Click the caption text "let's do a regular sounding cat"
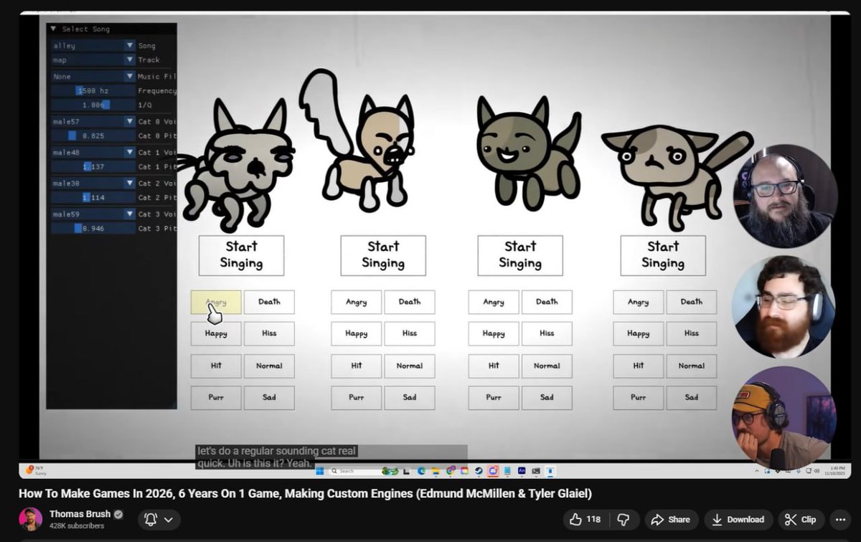 point(277,451)
